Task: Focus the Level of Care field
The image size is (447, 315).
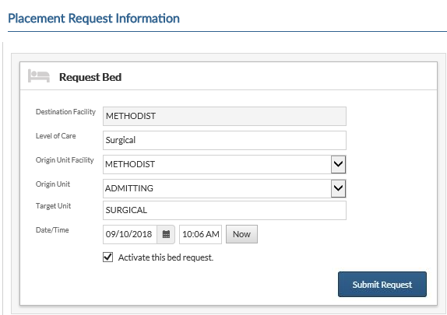Action: 224,140
